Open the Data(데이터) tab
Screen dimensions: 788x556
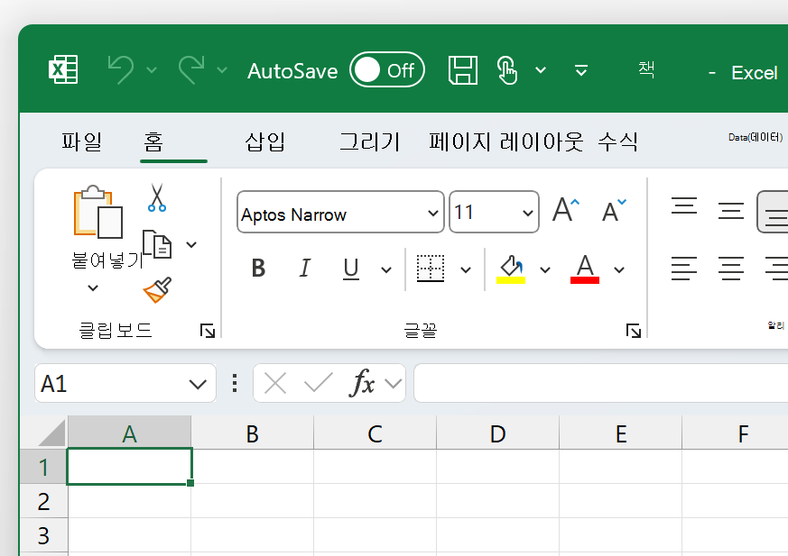coord(756,138)
